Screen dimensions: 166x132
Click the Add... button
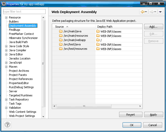tap(153, 27)
